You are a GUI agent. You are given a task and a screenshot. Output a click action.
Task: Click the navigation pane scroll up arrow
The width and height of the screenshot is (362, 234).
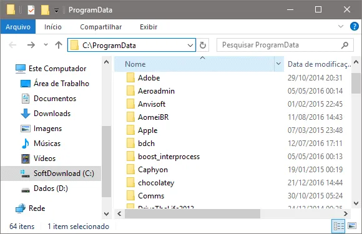point(107,62)
